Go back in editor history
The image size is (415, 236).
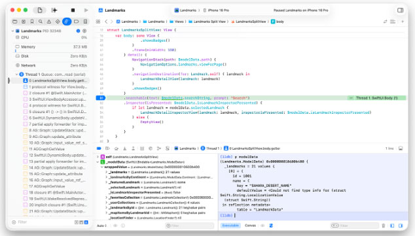pyautogui.click(x=106, y=22)
